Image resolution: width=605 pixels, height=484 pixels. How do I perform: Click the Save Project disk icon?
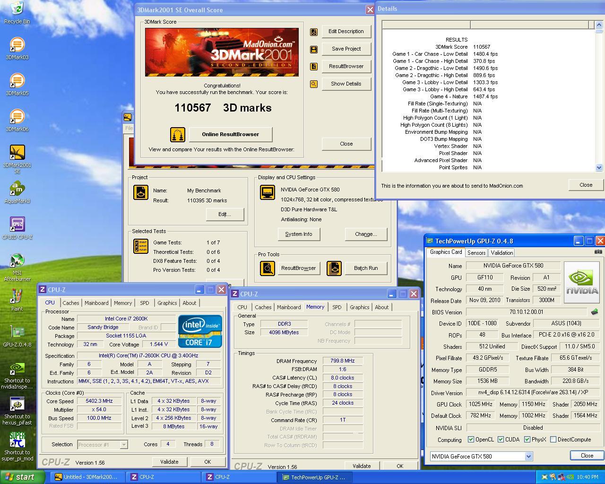pyautogui.click(x=314, y=49)
